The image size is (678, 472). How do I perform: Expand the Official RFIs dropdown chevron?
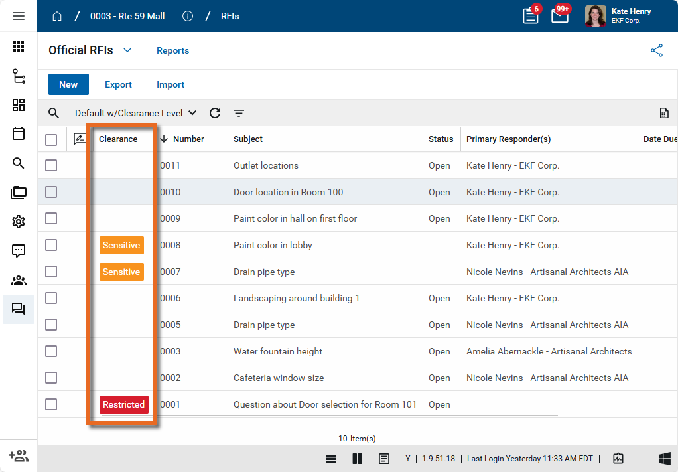click(127, 50)
